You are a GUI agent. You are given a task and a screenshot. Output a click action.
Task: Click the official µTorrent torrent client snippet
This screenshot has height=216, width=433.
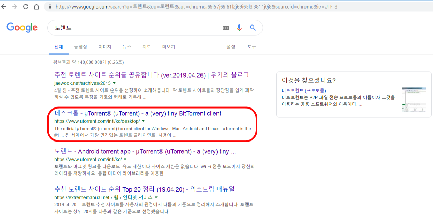point(152,132)
